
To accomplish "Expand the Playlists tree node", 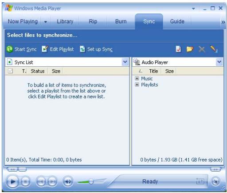I will [137, 84].
